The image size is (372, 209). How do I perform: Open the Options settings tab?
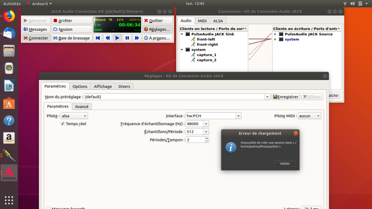80,87
